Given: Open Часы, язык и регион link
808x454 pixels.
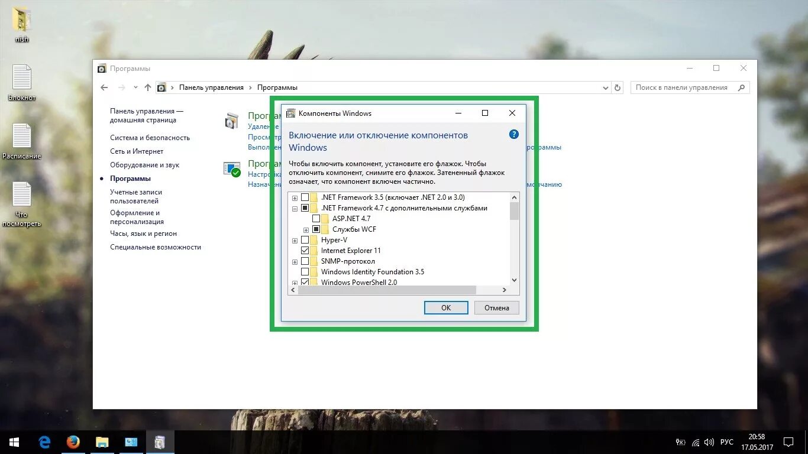Looking at the screenshot, I should point(143,234).
